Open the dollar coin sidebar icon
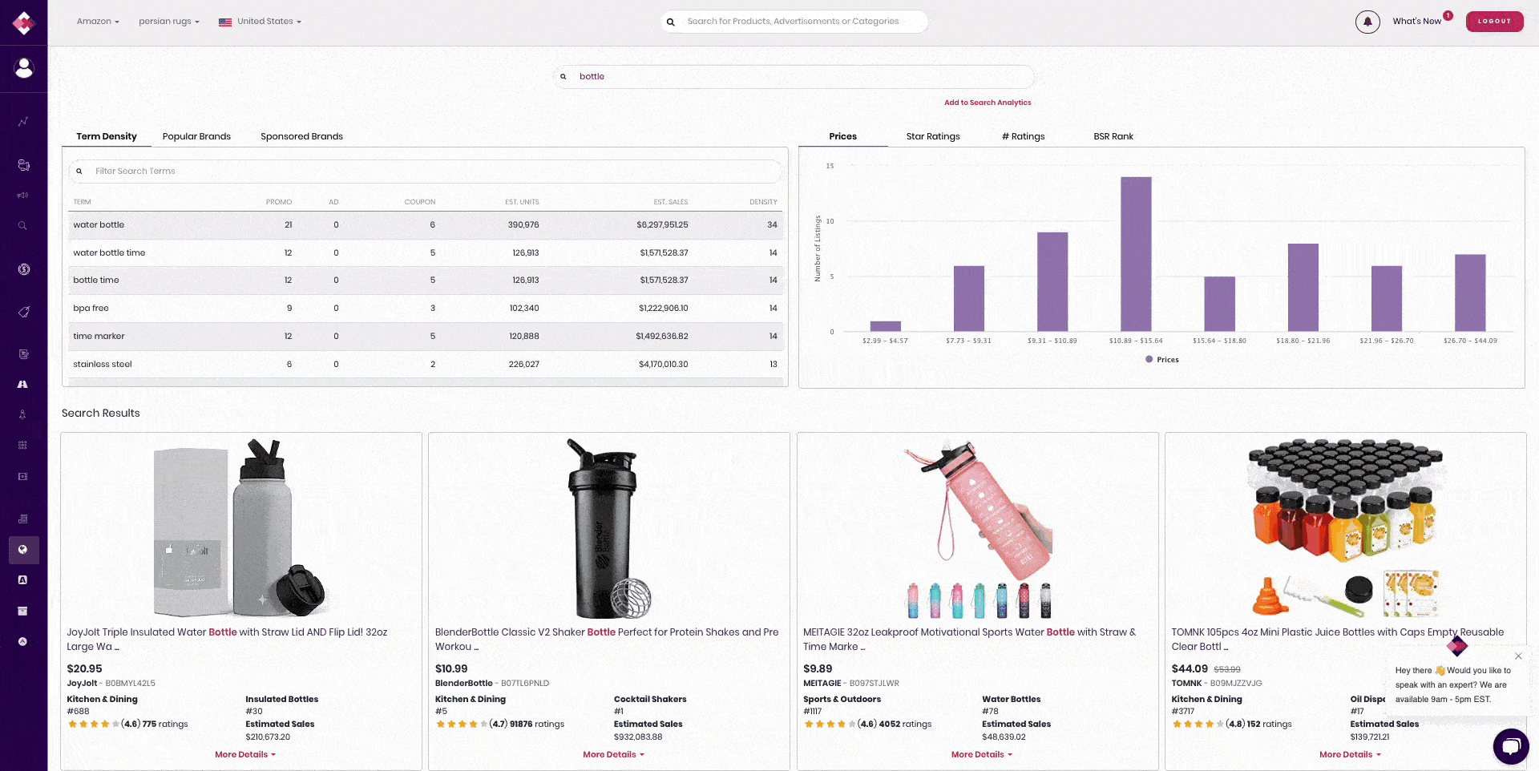Viewport: 1539px width, 771px height. click(x=23, y=269)
